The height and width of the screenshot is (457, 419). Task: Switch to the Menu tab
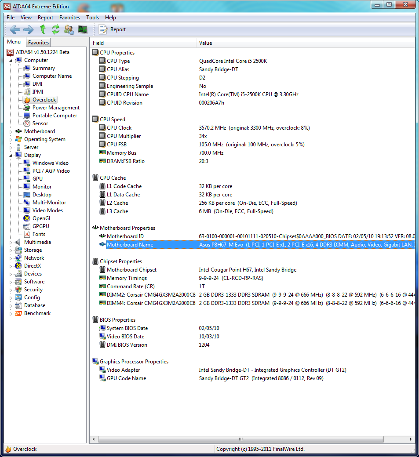(x=14, y=42)
